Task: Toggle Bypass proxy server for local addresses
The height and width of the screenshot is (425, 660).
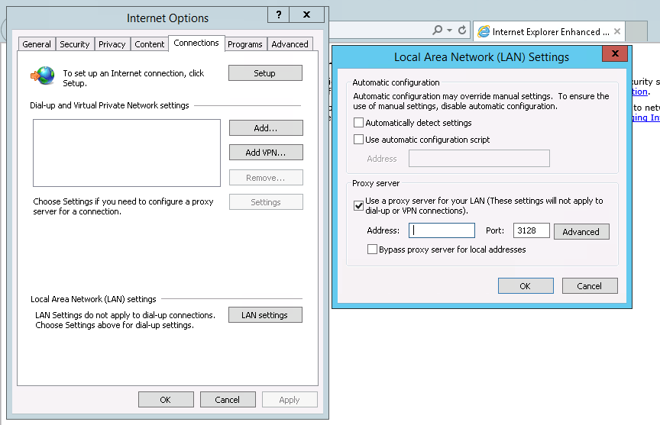Action: 373,250
